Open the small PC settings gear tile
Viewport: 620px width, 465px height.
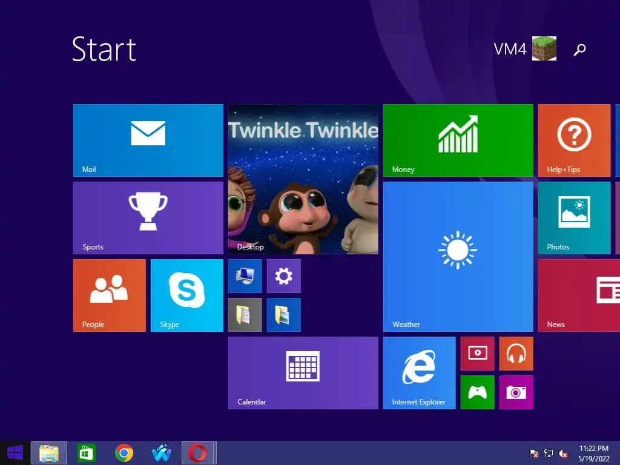pyautogui.click(x=284, y=276)
